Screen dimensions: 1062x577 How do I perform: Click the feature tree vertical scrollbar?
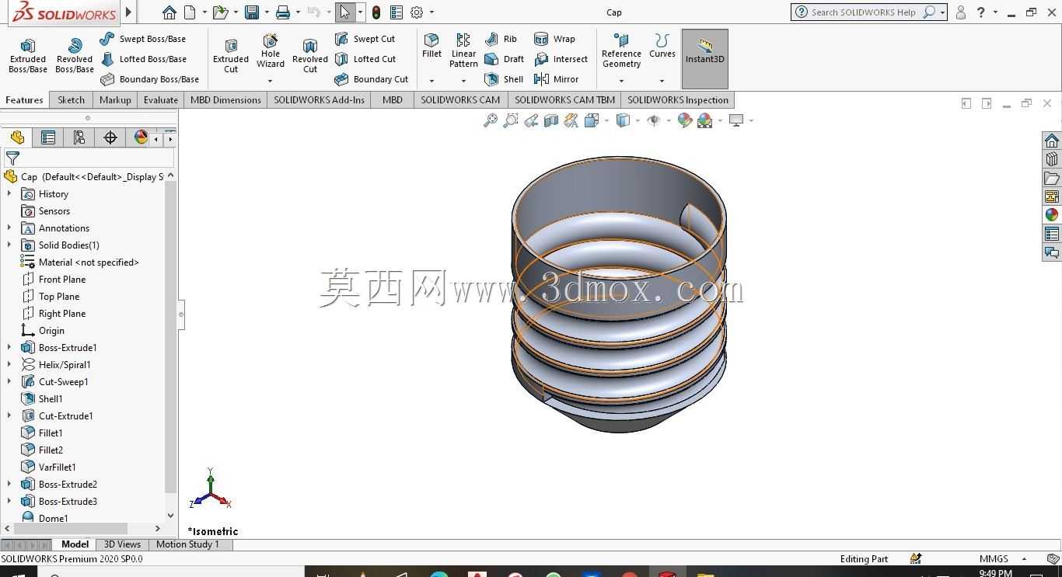coord(170,335)
